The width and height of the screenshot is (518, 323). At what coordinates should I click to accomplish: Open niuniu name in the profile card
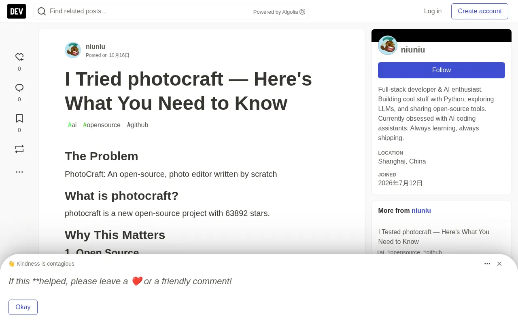pyautogui.click(x=413, y=50)
